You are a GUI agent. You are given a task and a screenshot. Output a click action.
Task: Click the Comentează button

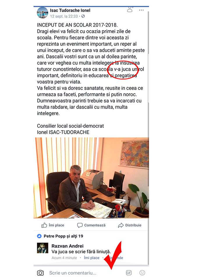(x=91, y=225)
